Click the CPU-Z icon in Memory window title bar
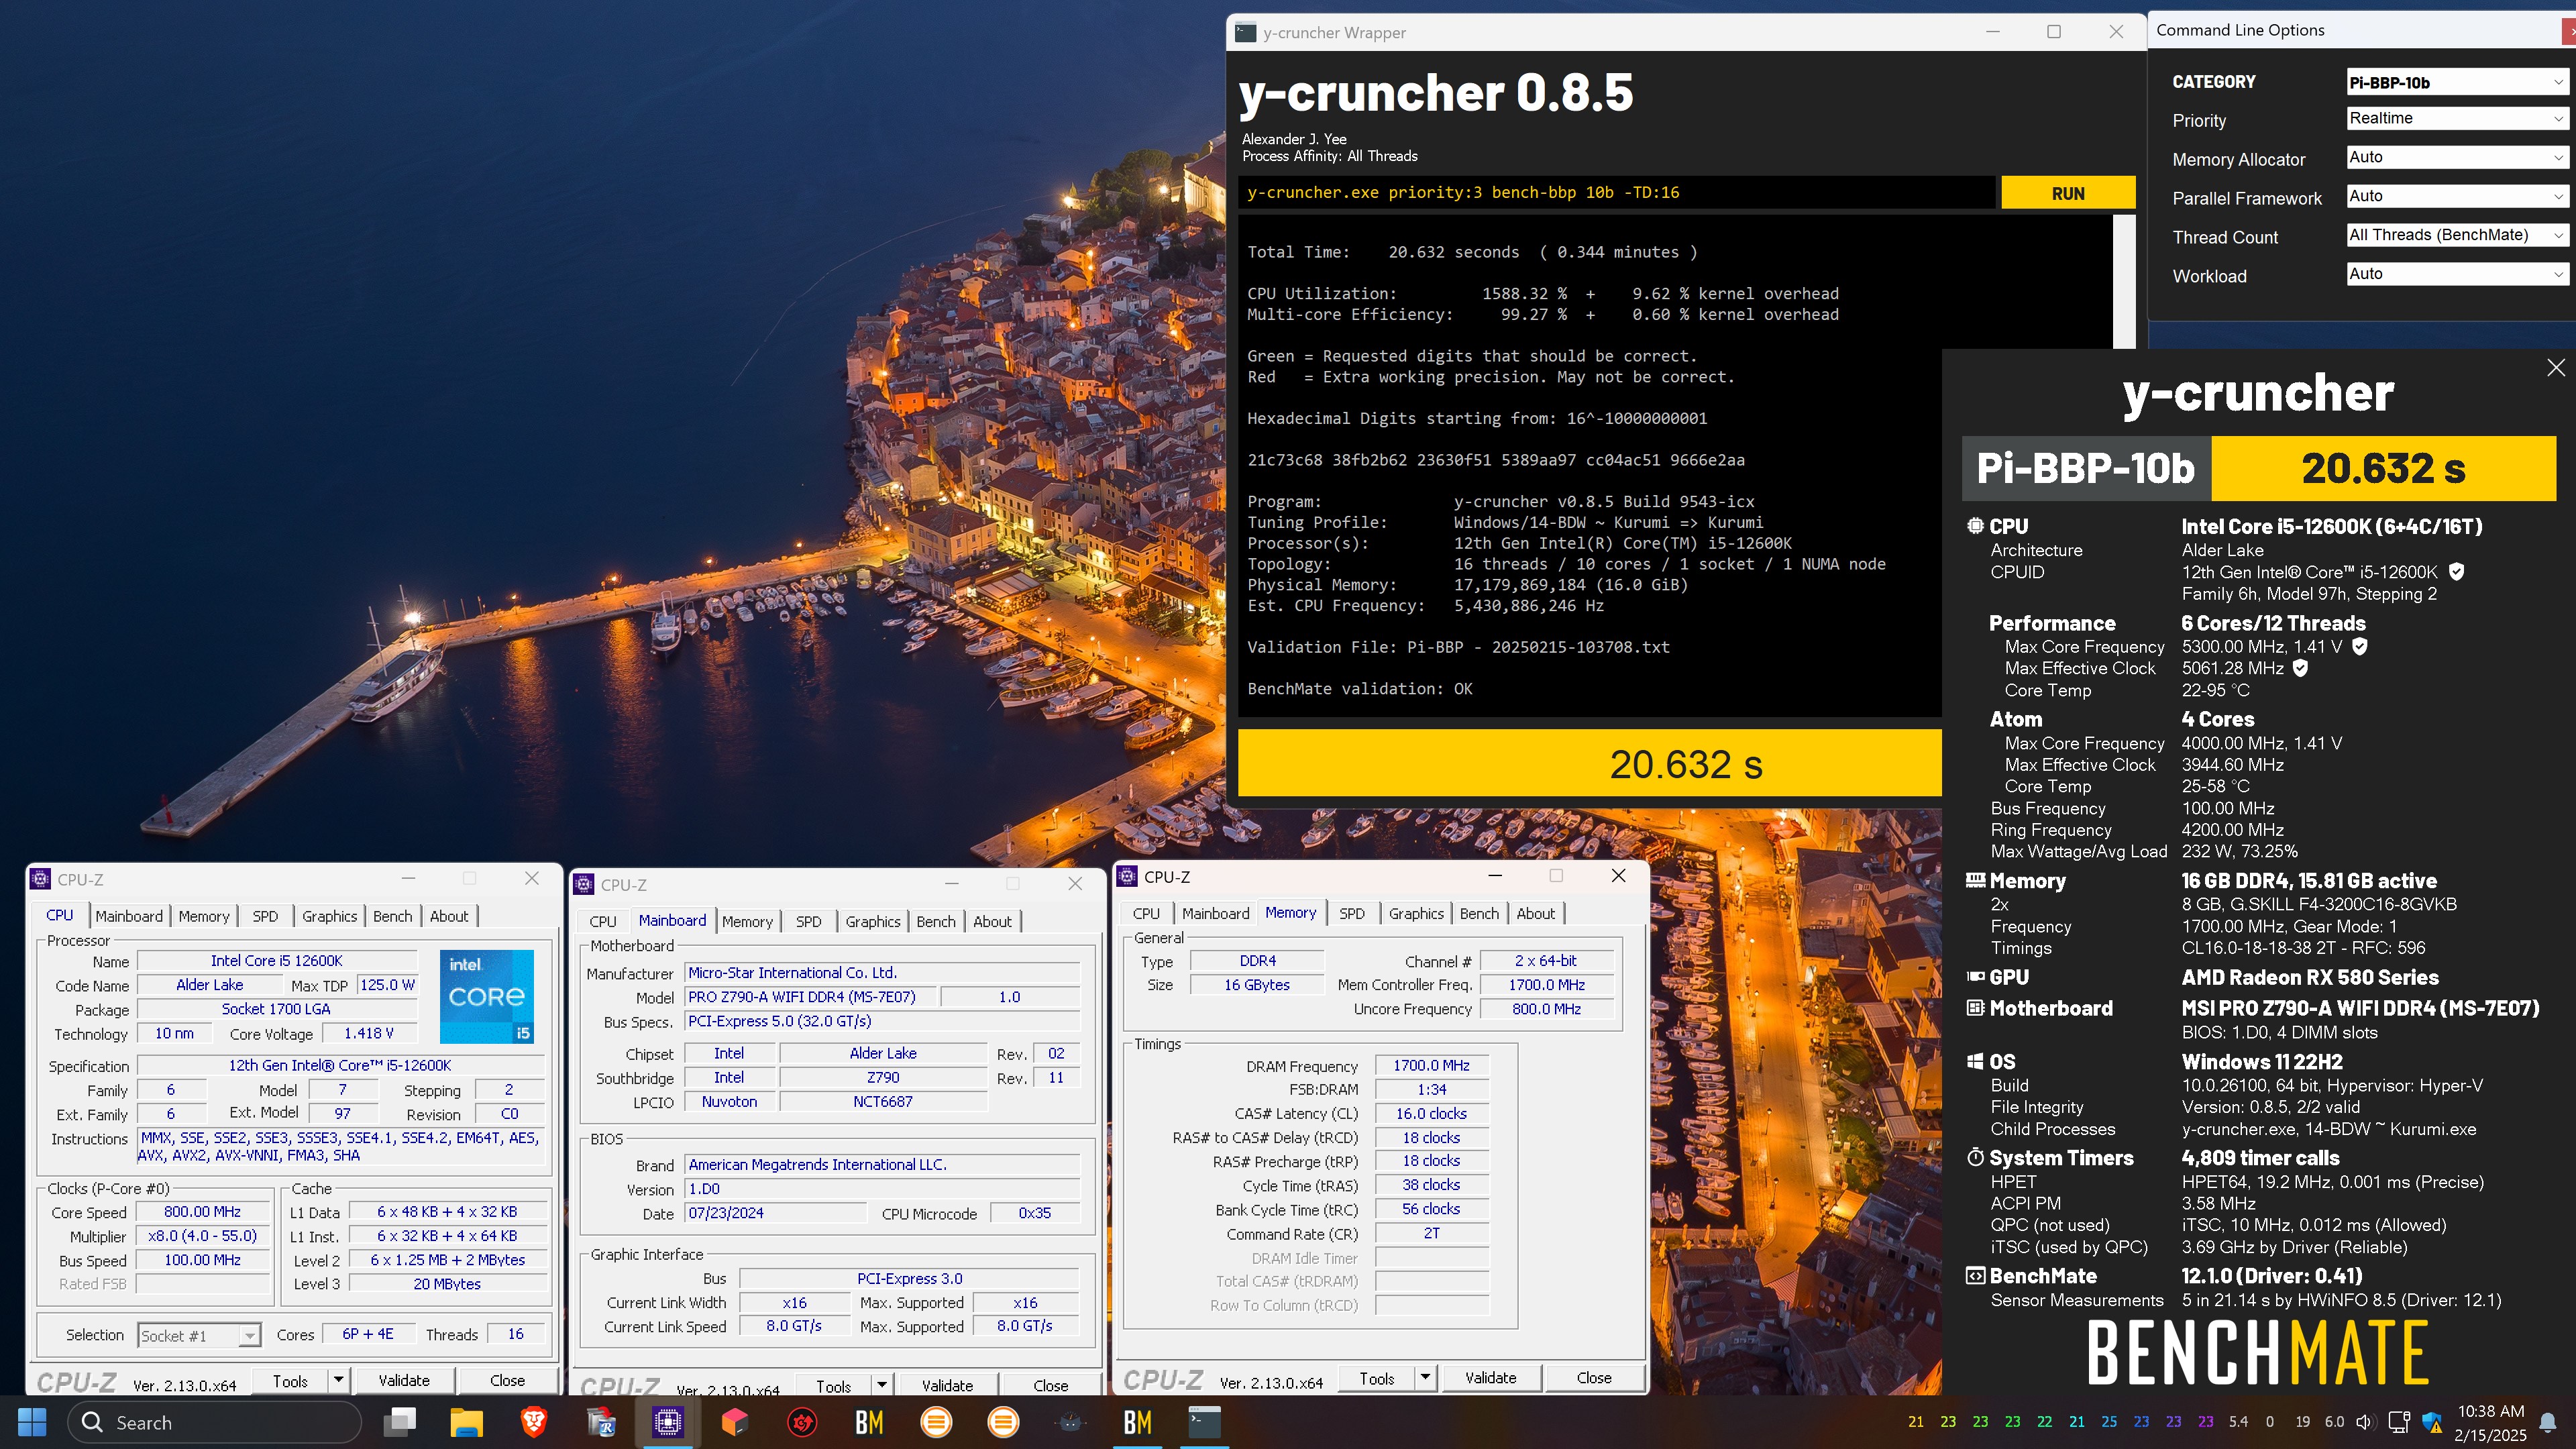Viewport: 2576px width, 1449px height. [x=1127, y=876]
